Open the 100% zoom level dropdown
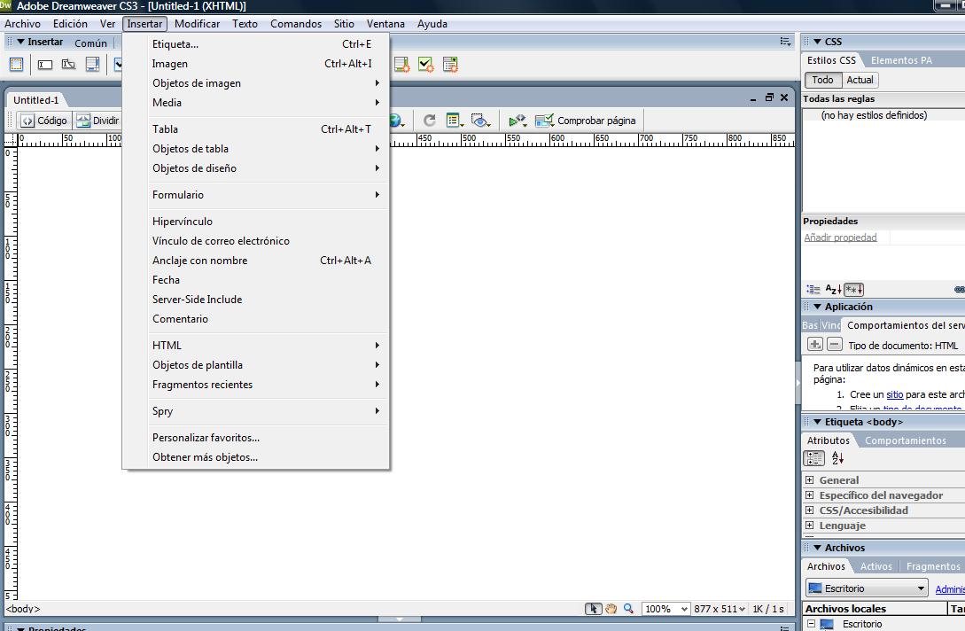 click(665, 609)
